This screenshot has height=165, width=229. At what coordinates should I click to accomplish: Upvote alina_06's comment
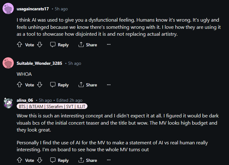tap(20, 160)
